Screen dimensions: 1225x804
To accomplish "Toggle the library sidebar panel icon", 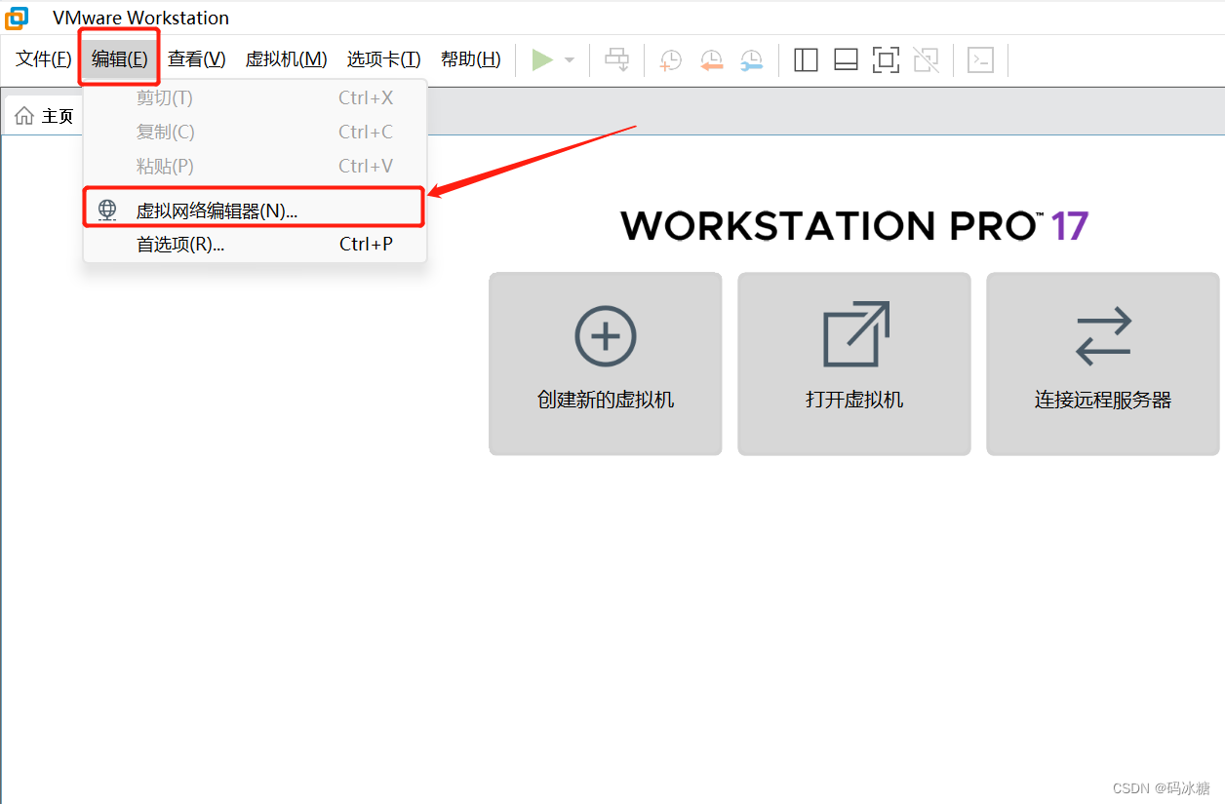I will [x=806, y=59].
